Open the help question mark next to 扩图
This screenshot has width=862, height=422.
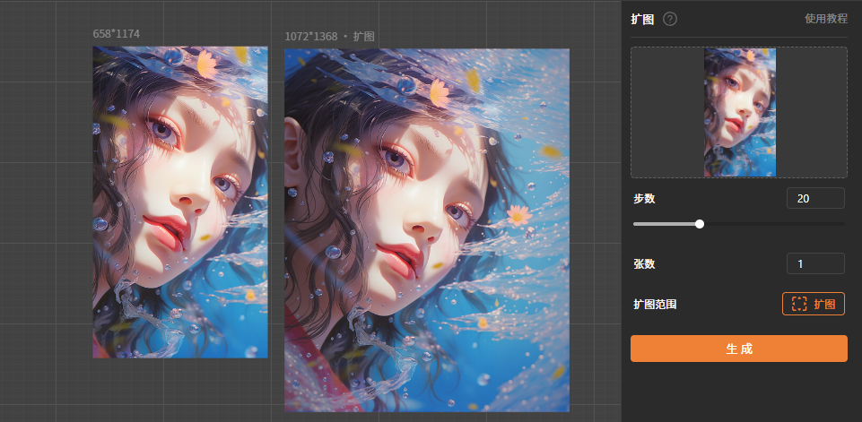click(x=669, y=19)
